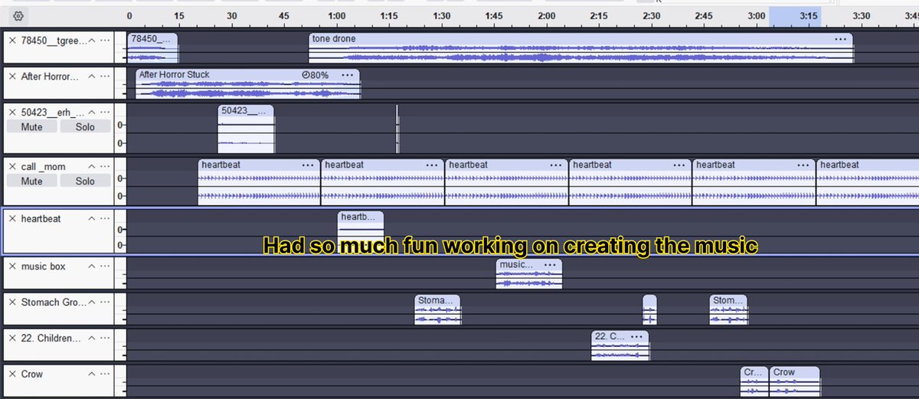Open the After Horror Stuck clip's options menu
Viewport: 919px width, 399px height.
tap(348, 75)
